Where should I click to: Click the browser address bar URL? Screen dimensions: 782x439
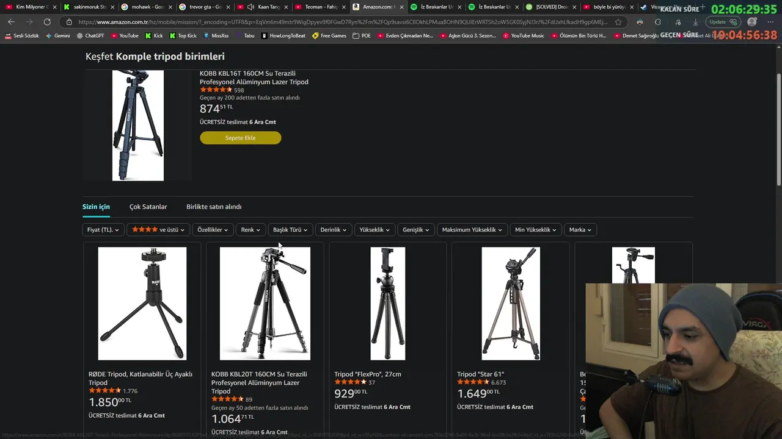[342, 22]
